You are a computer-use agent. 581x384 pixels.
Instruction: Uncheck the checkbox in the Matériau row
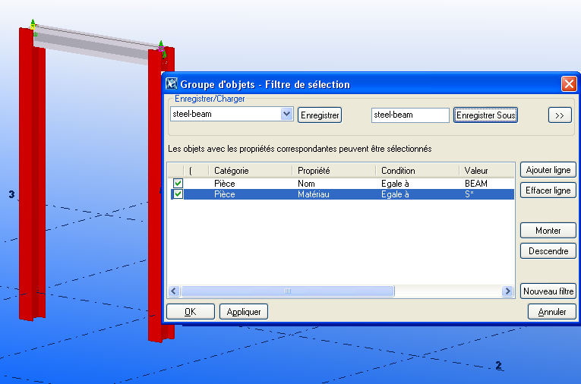[178, 194]
